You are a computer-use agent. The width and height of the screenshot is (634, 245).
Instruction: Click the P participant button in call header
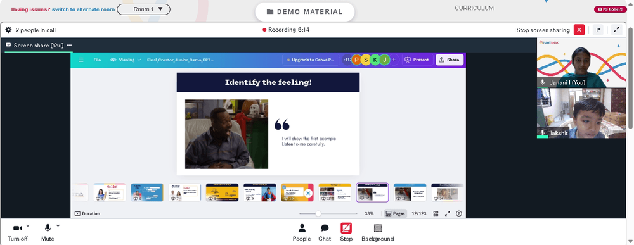[x=598, y=30]
